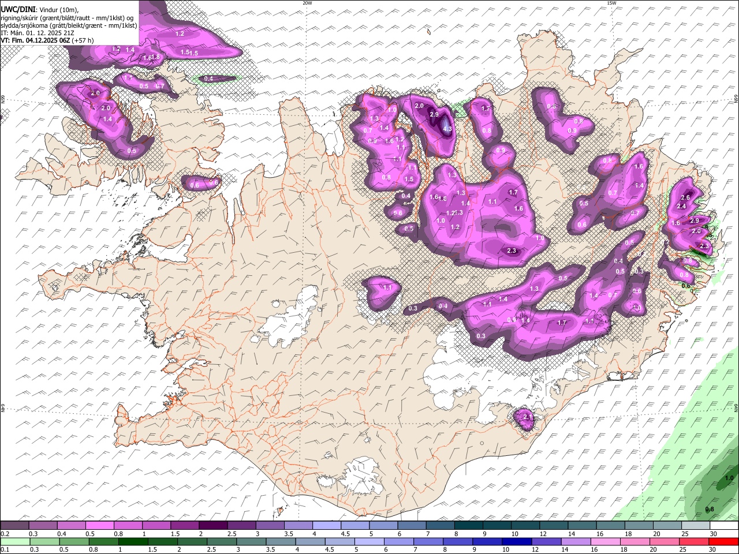
Task: Select the dark gray-purple 0.2–0.3 swatch in upper legend
Action: pos(14,526)
